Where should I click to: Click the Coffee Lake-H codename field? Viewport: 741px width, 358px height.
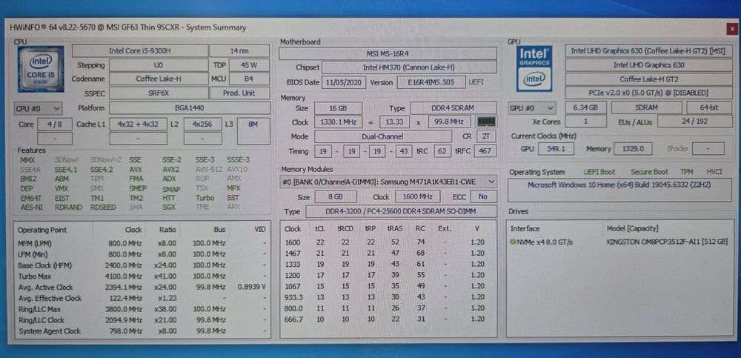coord(159,79)
